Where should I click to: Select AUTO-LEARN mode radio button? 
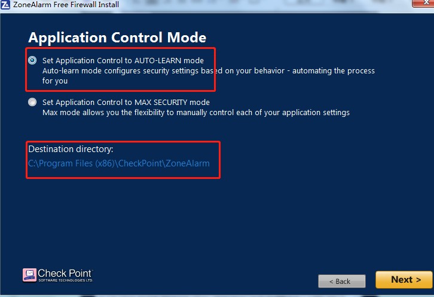[32, 60]
